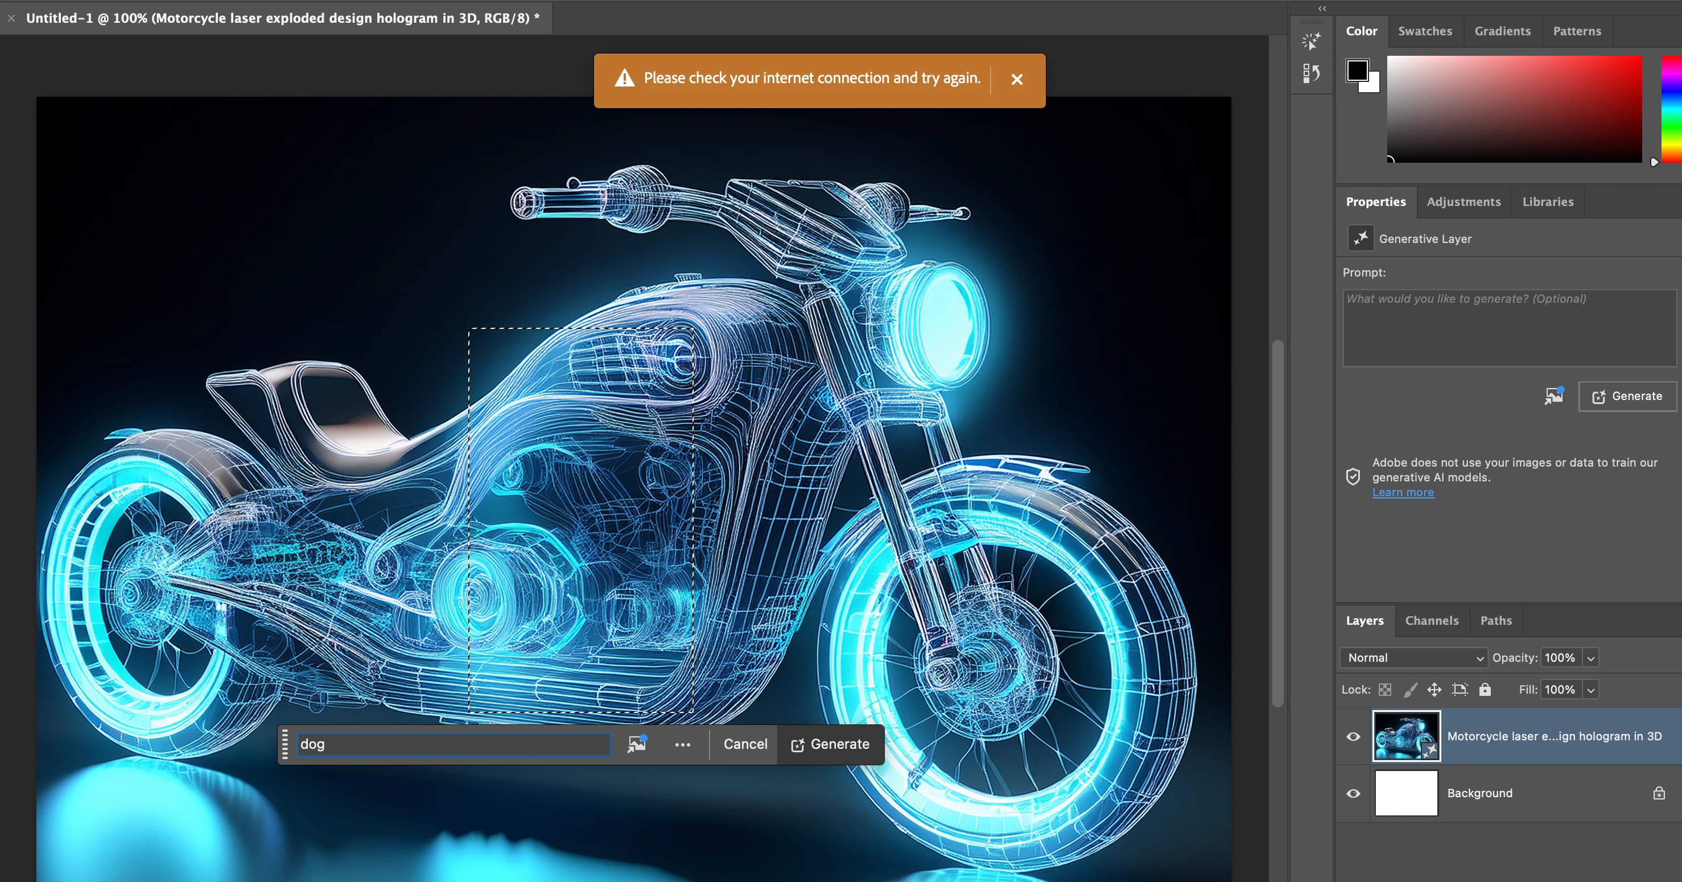Viewport: 1682px width, 882px height.
Task: Click the lock position move icon
Action: click(x=1434, y=690)
